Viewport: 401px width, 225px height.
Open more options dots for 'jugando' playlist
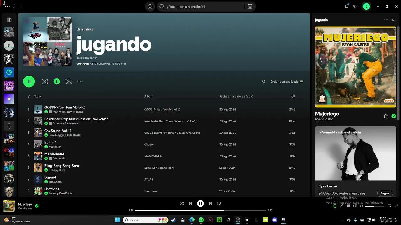[80, 82]
